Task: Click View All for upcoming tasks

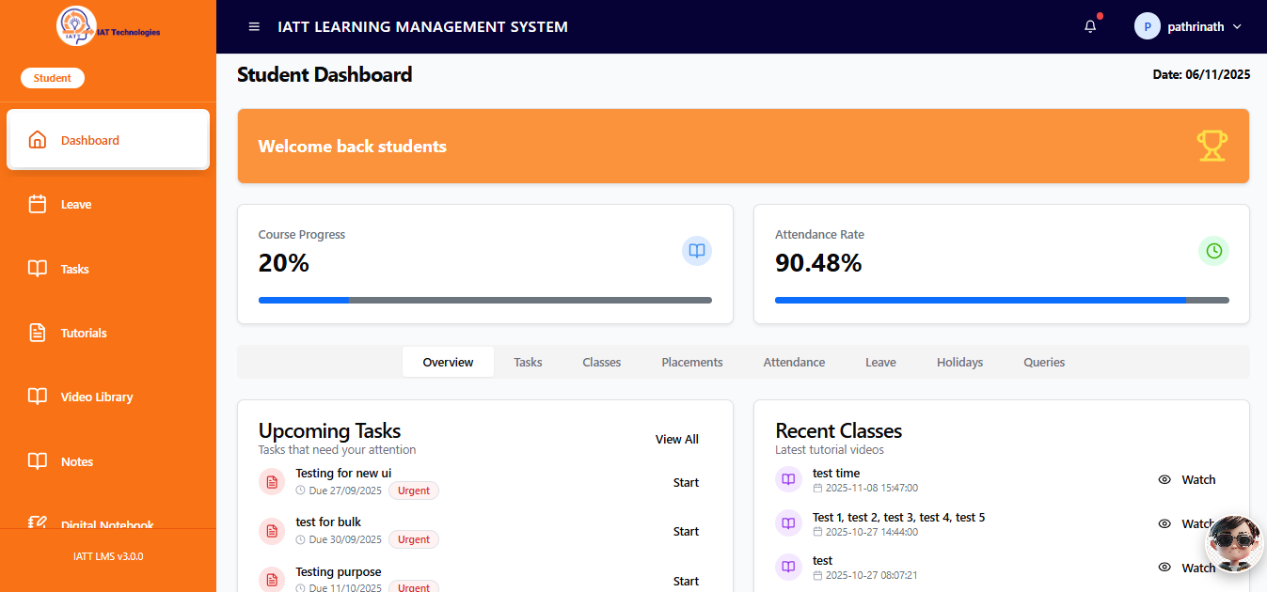Action: pyautogui.click(x=677, y=439)
